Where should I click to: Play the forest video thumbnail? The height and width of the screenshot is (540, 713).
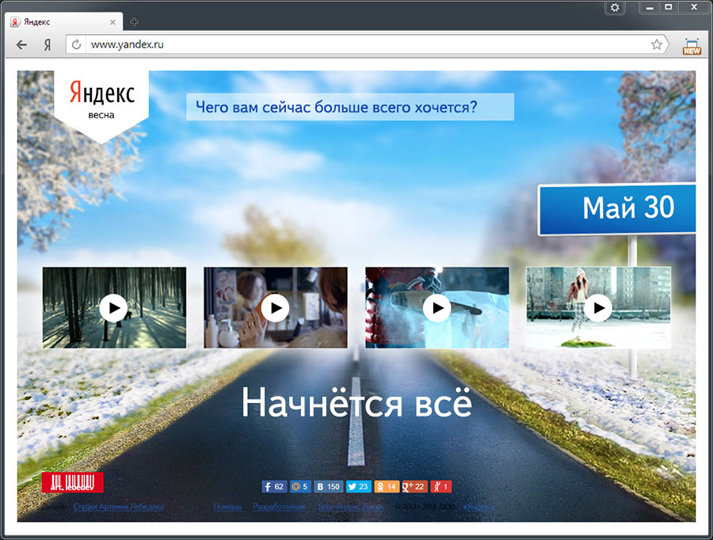[114, 307]
